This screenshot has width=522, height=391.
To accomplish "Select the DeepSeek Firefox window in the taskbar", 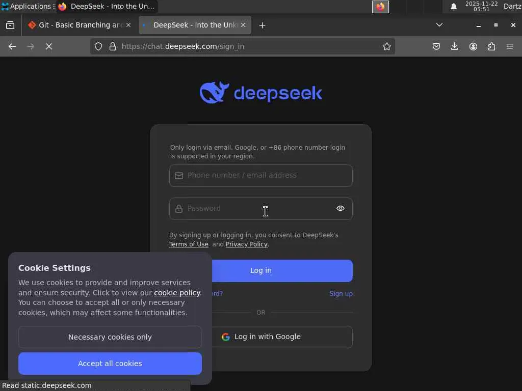I will click(107, 6).
